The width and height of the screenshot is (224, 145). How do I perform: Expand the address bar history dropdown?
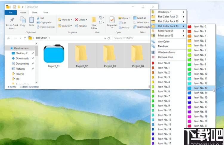[105, 38]
